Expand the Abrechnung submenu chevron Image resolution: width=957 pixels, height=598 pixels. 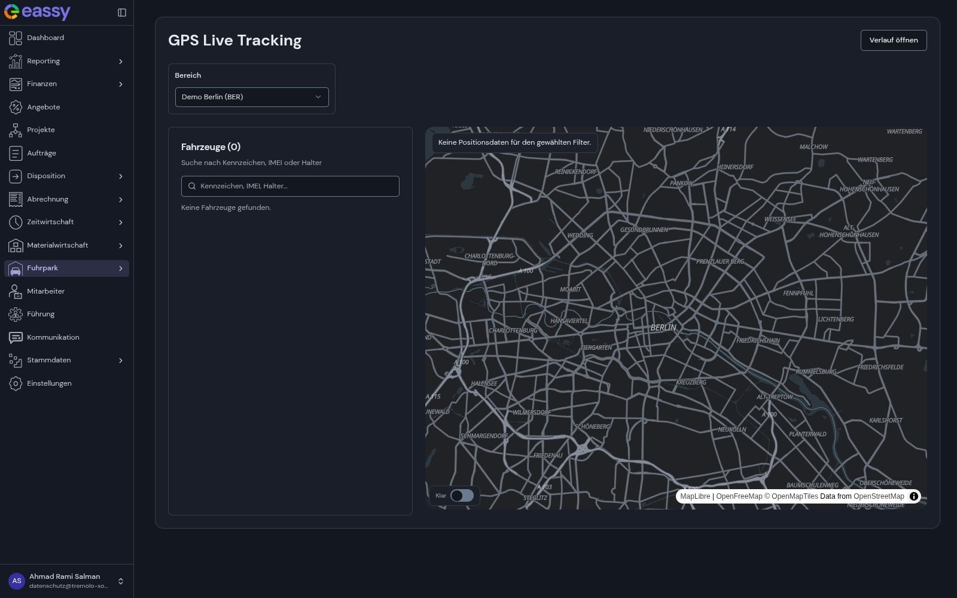(121, 199)
